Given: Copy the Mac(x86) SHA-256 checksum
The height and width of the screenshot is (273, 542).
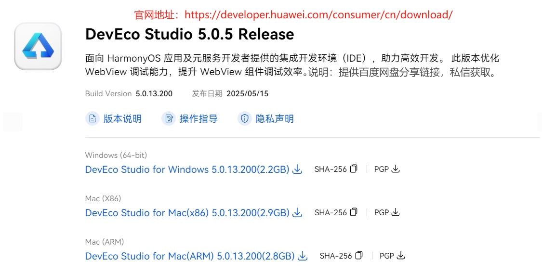Looking at the screenshot, I should [x=354, y=212].
